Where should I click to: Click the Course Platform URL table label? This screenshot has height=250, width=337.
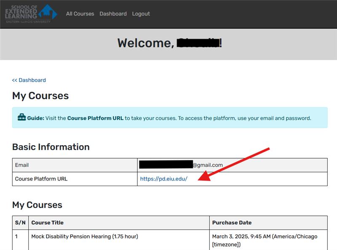point(41,179)
